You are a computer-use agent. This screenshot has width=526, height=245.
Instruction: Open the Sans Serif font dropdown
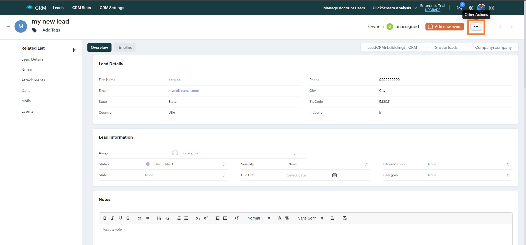(x=310, y=218)
